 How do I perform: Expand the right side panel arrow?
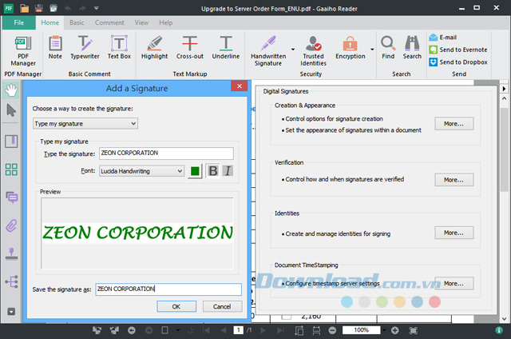[504, 89]
